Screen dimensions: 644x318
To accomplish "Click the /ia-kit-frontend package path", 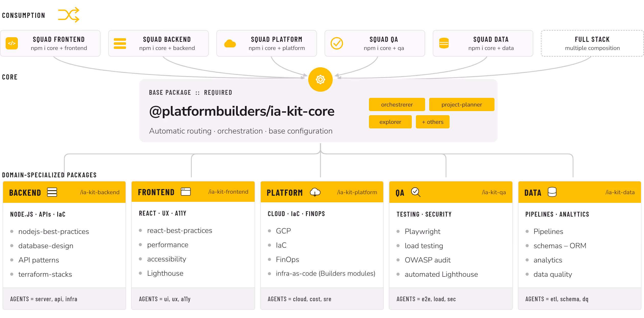I will 228,192.
